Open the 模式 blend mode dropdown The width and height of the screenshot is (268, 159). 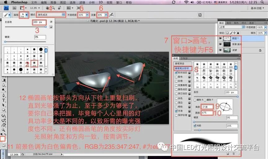click(51, 15)
